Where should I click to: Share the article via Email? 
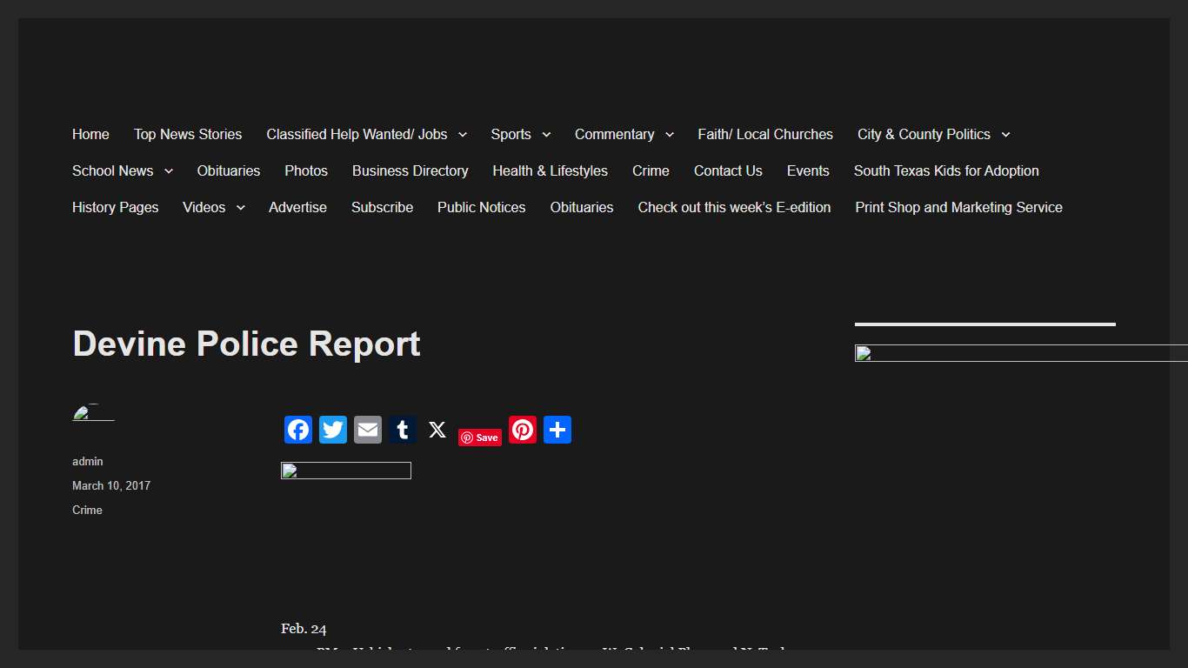[367, 430]
